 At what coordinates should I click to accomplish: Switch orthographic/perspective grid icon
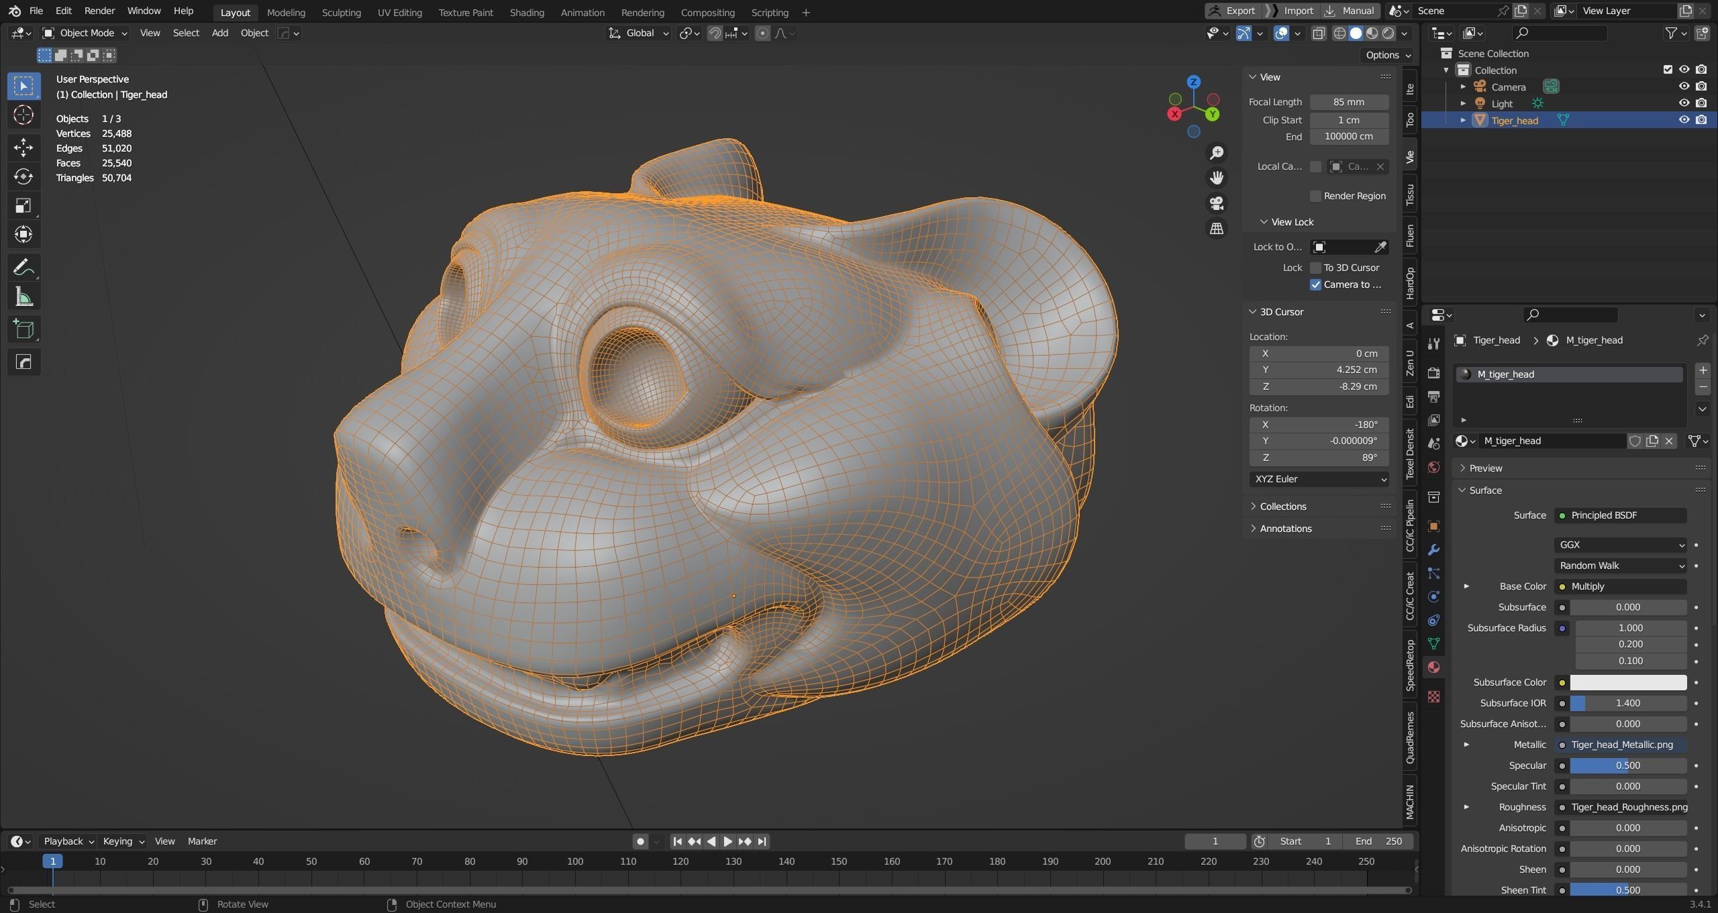pyautogui.click(x=1216, y=229)
